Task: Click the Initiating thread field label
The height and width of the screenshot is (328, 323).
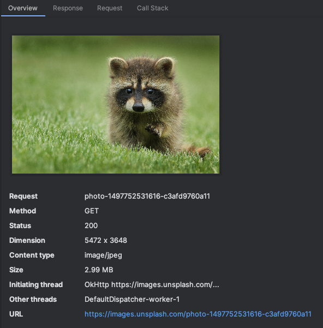Action: (36, 284)
